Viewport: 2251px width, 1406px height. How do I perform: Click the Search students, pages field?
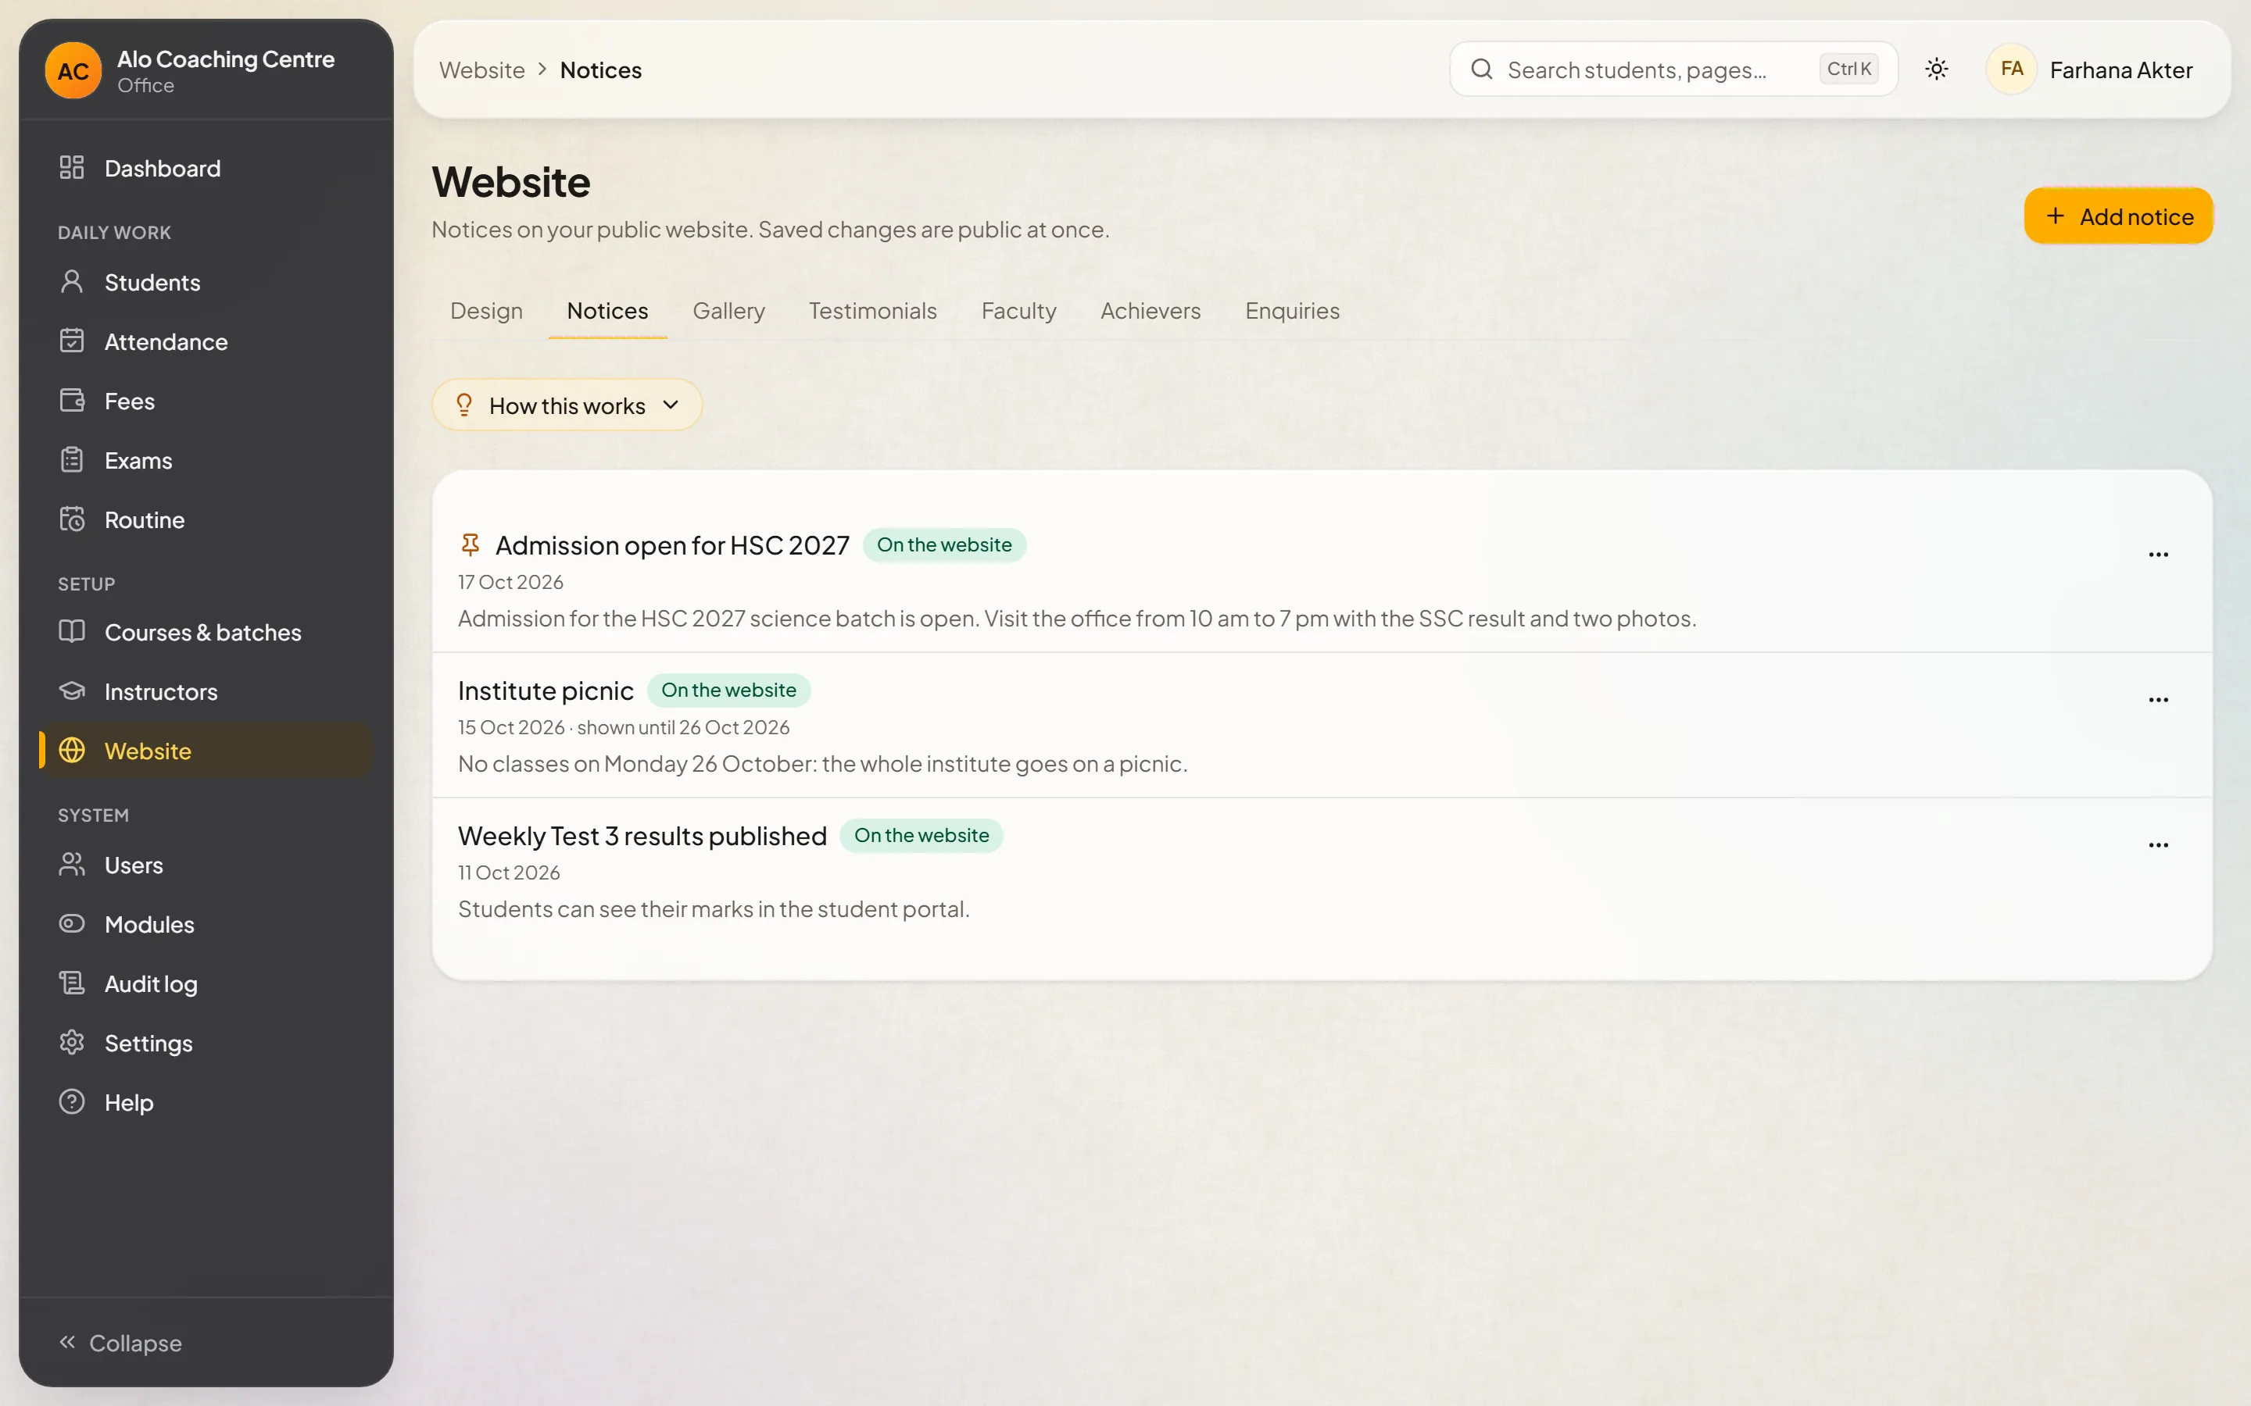[1673, 69]
